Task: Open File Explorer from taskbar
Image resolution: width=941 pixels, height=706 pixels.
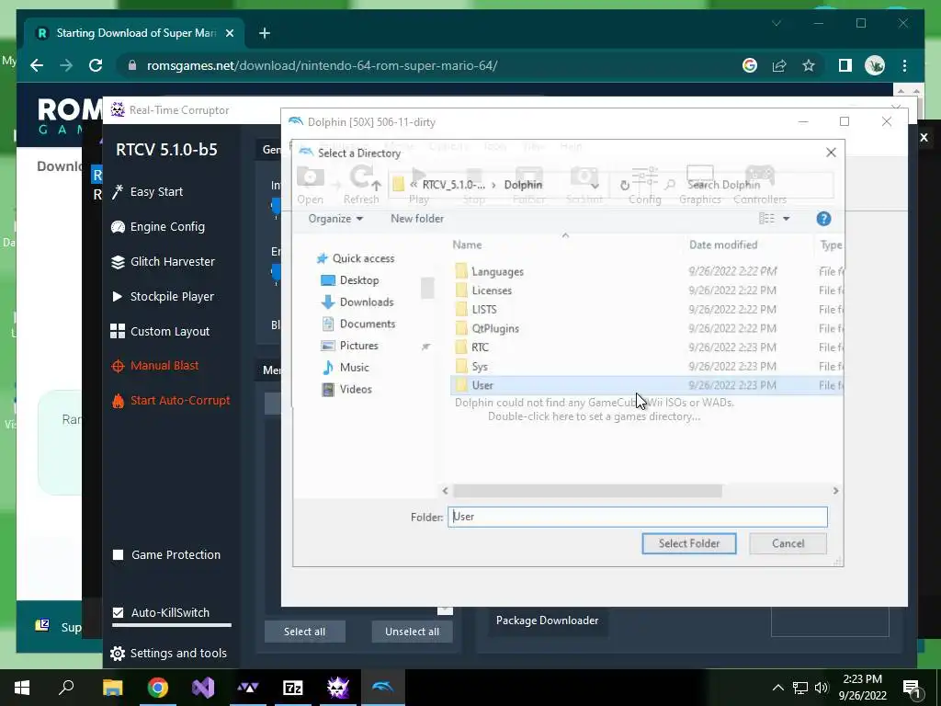Action: pos(112,688)
